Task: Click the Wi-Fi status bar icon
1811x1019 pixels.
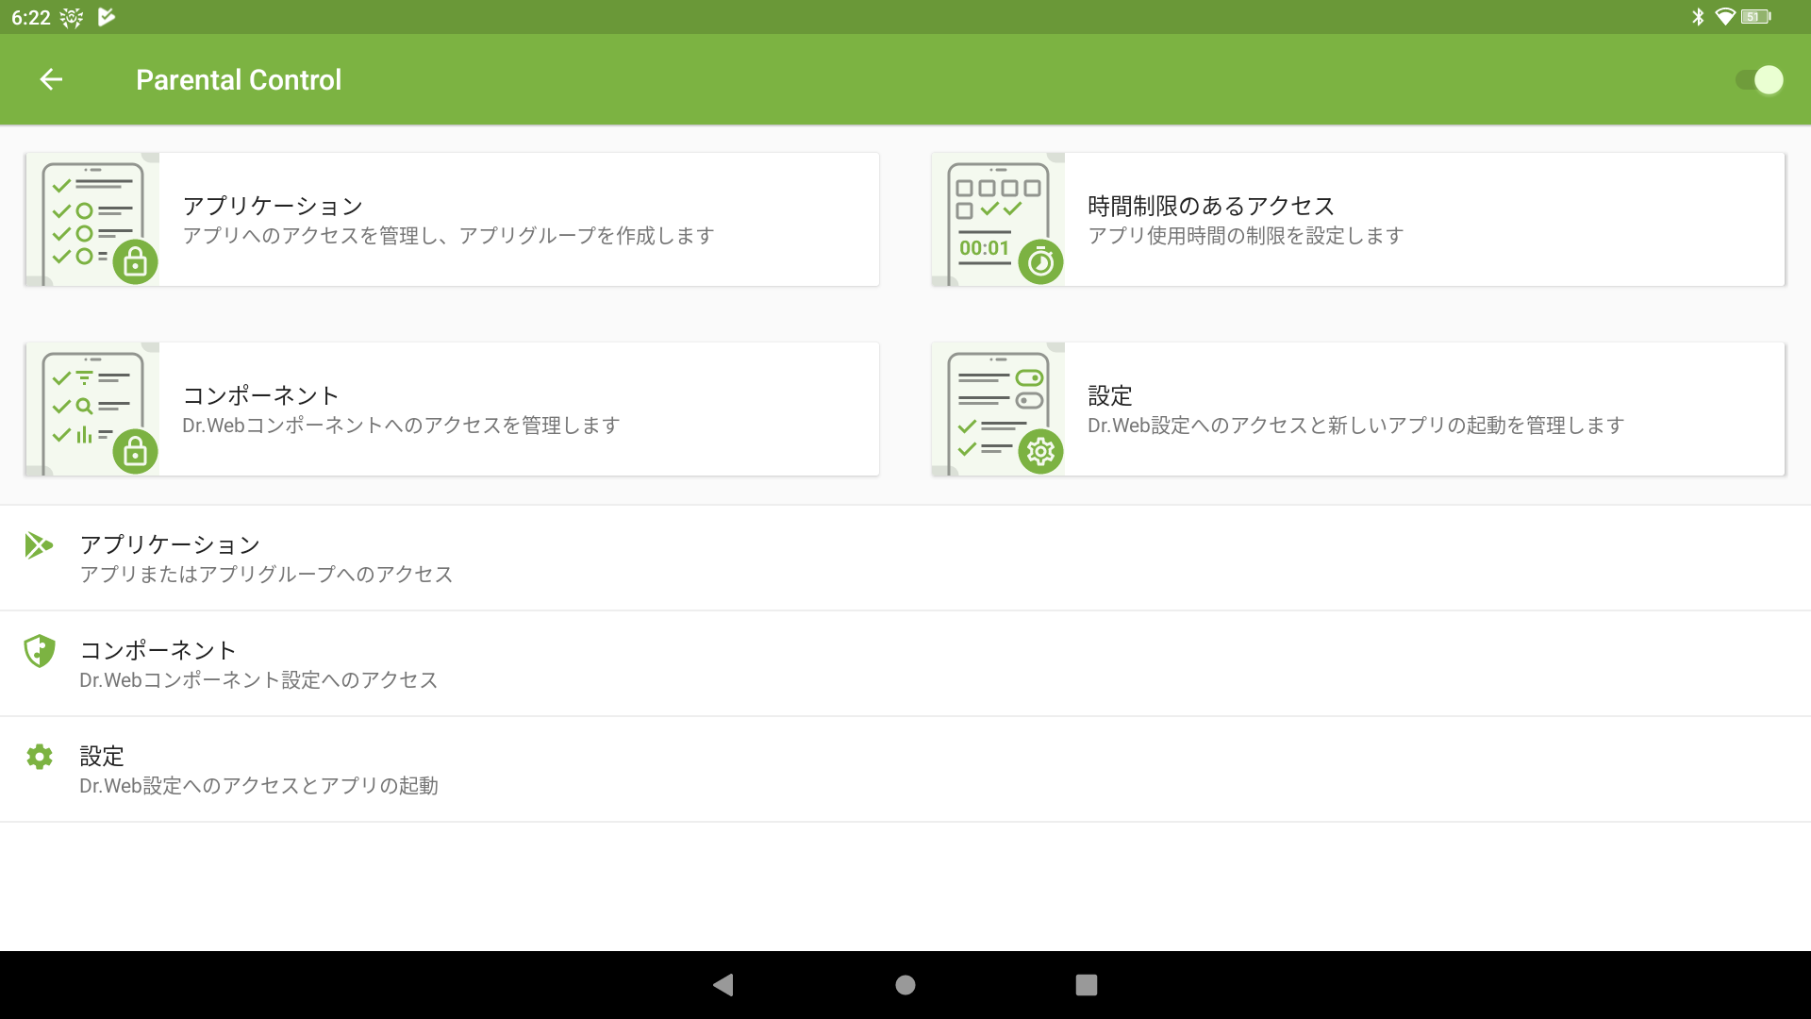Action: click(x=1725, y=17)
